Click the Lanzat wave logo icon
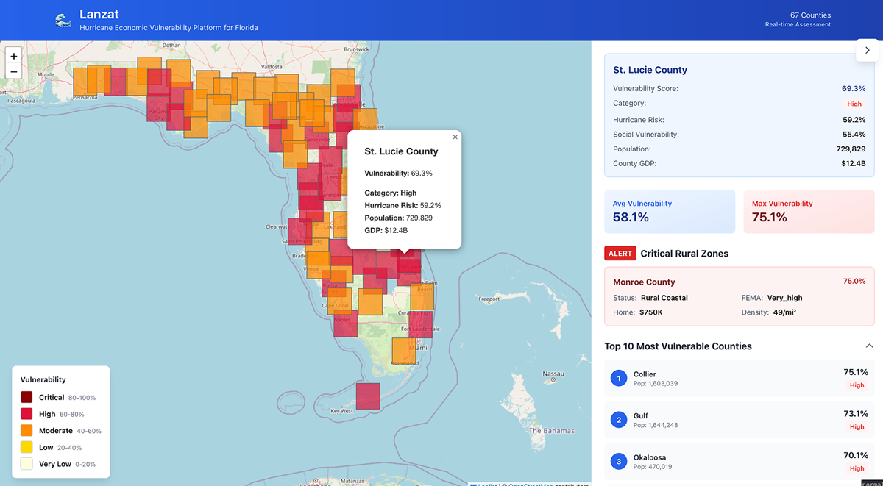The width and height of the screenshot is (883, 486). point(63,21)
